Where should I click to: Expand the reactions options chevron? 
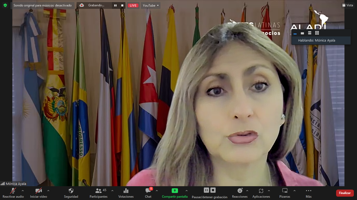coord(247,191)
